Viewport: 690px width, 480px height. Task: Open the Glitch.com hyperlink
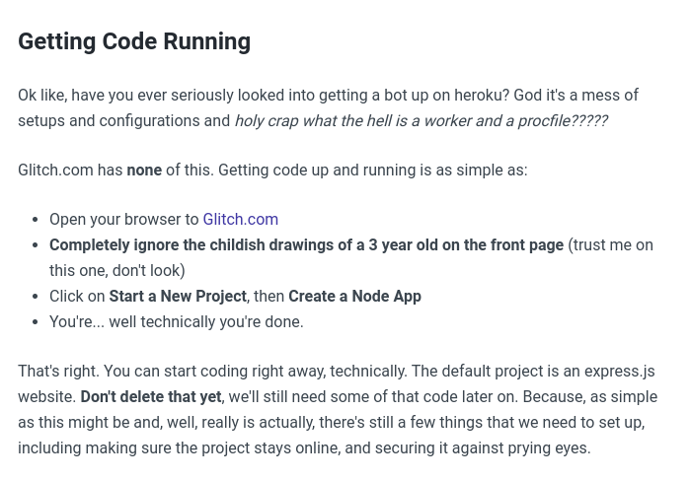click(x=240, y=219)
